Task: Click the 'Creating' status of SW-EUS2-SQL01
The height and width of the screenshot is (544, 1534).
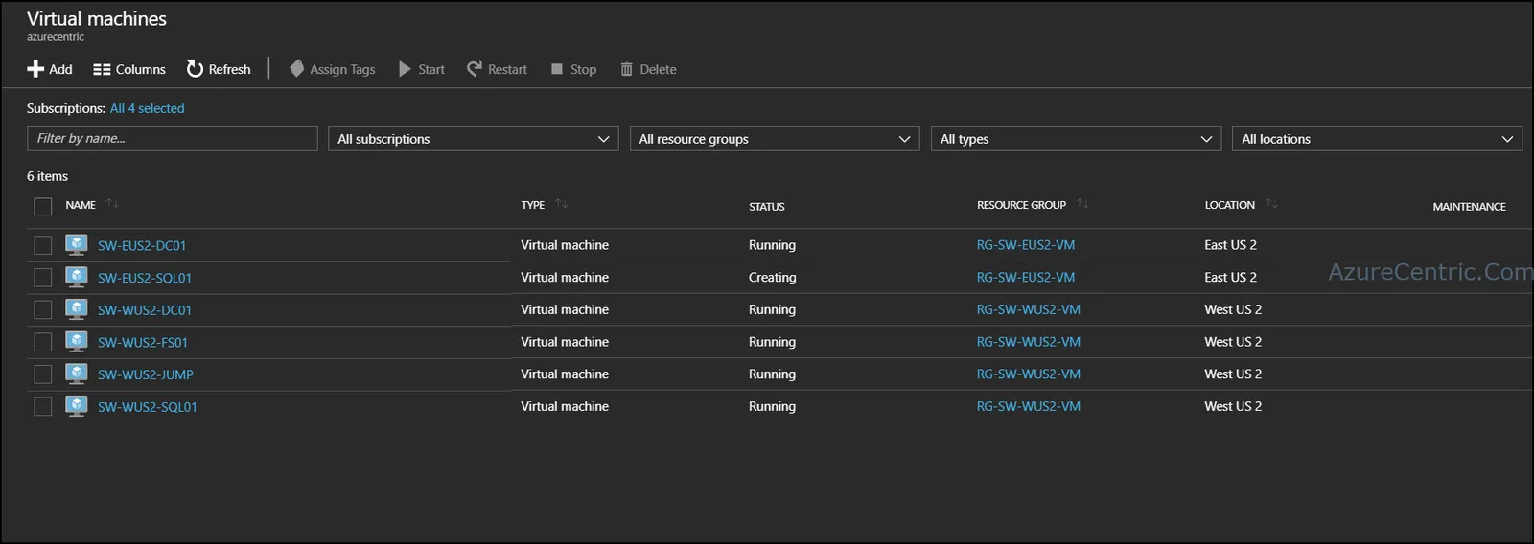Action: tap(773, 277)
